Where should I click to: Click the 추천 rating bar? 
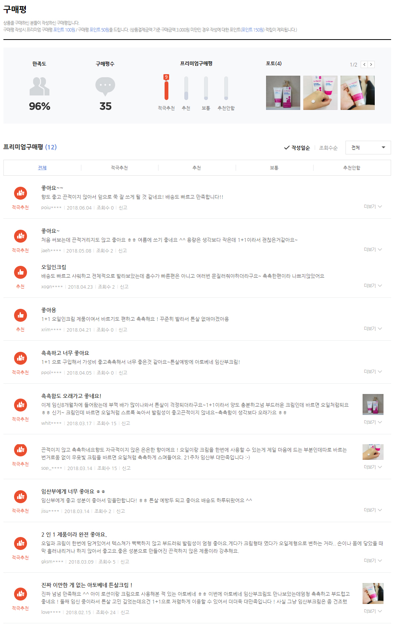tap(186, 88)
